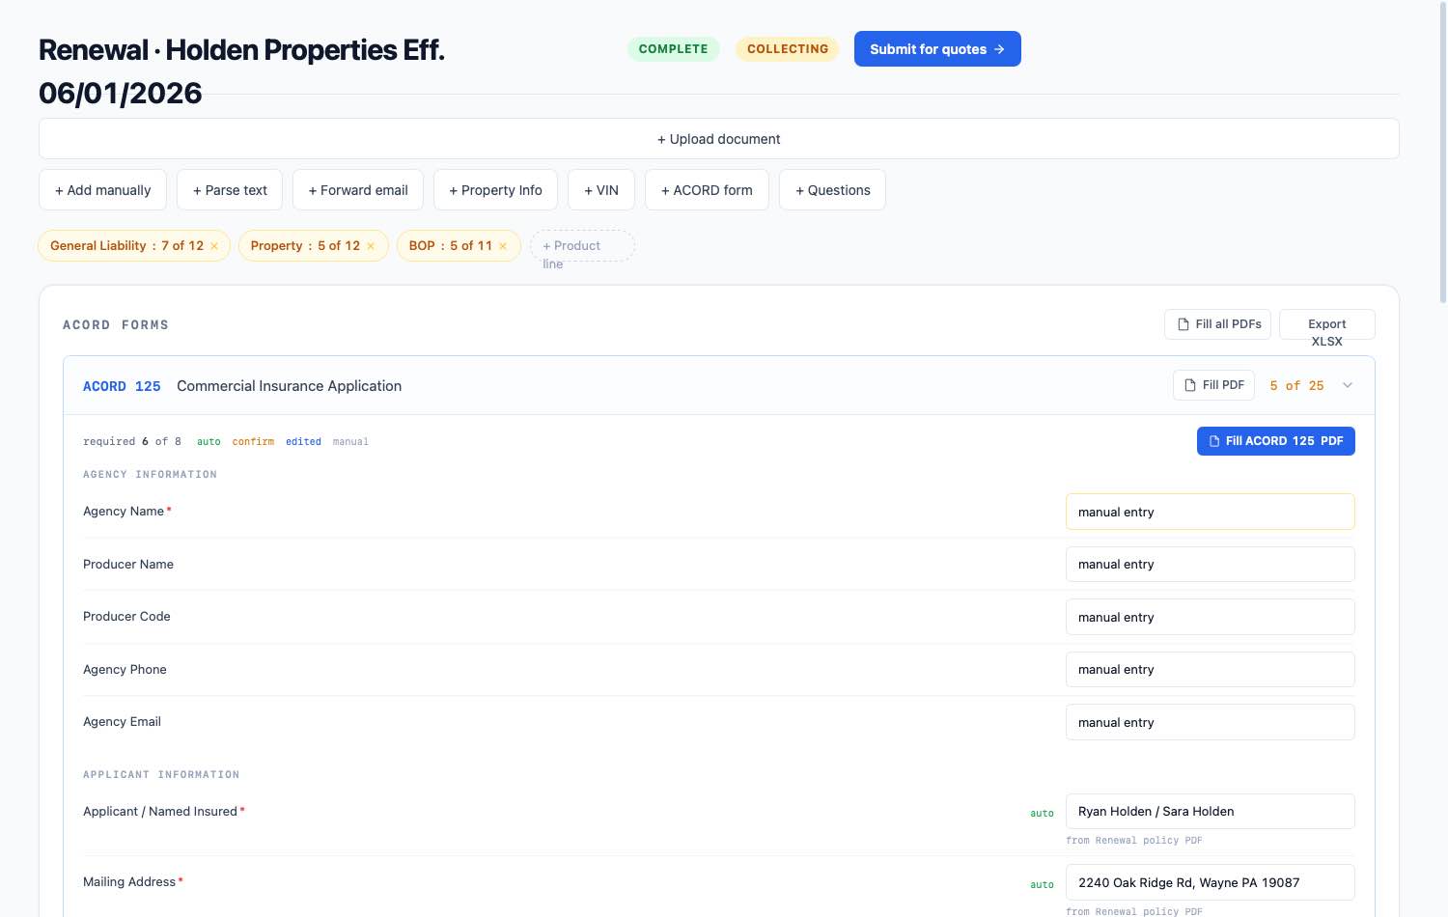The image size is (1448, 917).
Task: Click 'from Renewal policy PDF' under Named Insured
Action: tap(1134, 841)
